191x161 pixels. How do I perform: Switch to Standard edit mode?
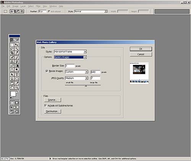[12, 103]
